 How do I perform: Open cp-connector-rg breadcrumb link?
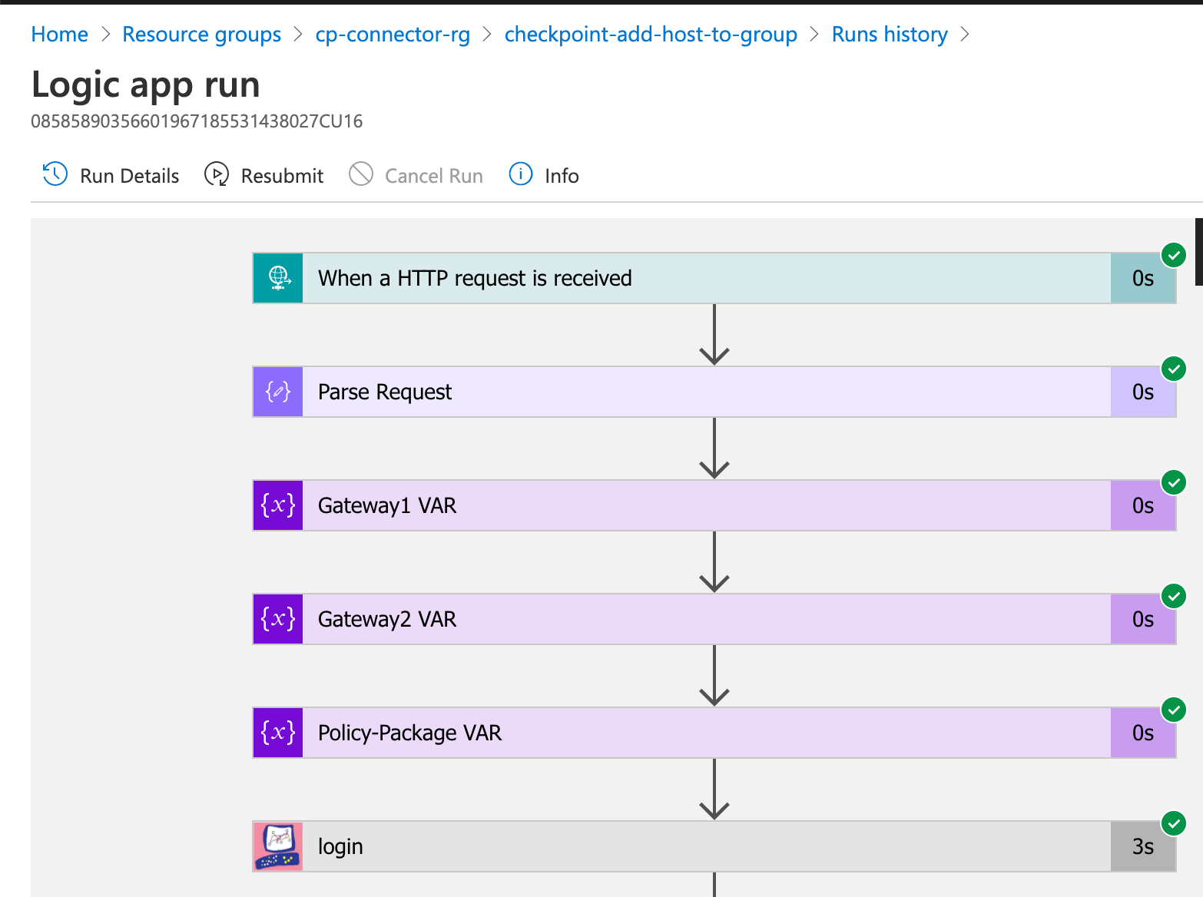click(393, 35)
